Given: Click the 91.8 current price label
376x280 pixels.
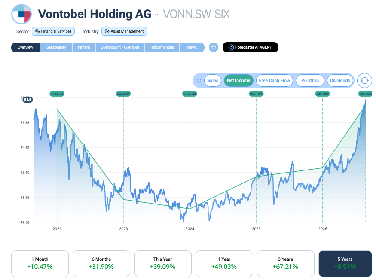Looking at the screenshot, I should click(28, 100).
